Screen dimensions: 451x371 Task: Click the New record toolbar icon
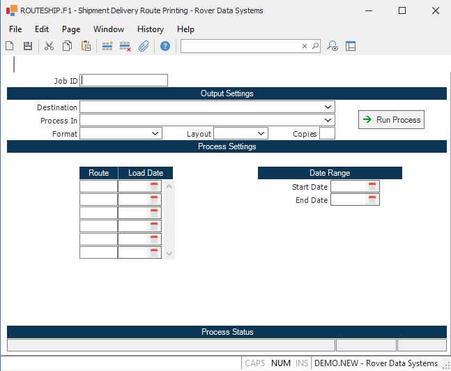[10, 46]
